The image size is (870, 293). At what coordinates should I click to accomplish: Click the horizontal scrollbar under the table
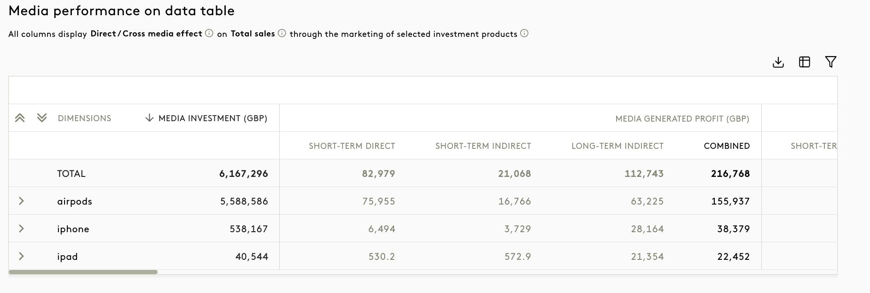pyautogui.click(x=83, y=272)
